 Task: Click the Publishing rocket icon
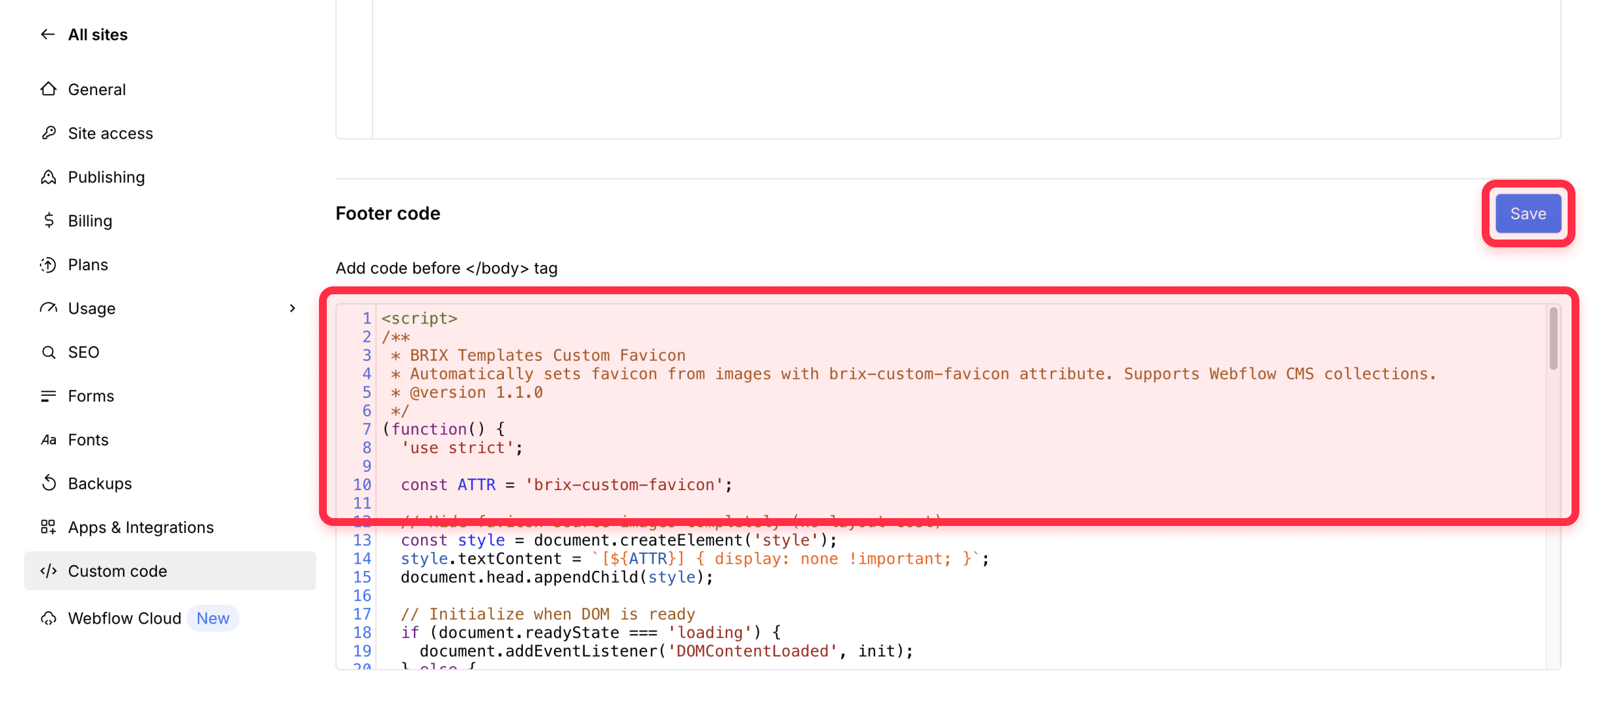[x=49, y=176]
